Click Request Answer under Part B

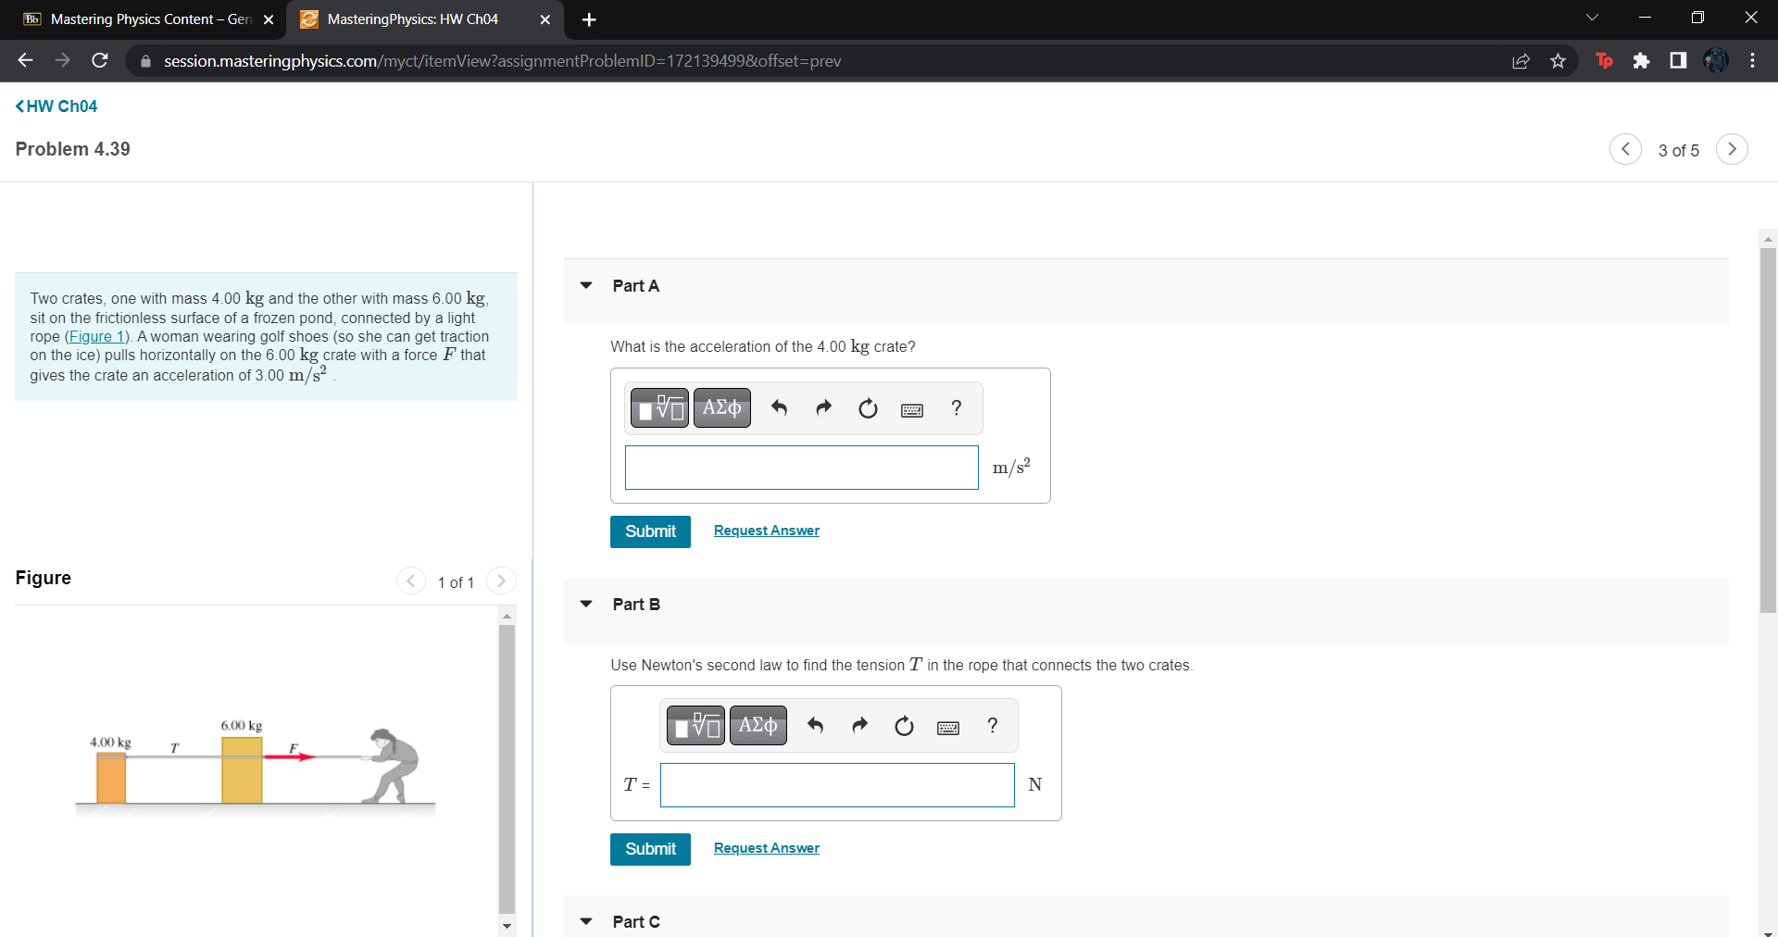click(766, 847)
